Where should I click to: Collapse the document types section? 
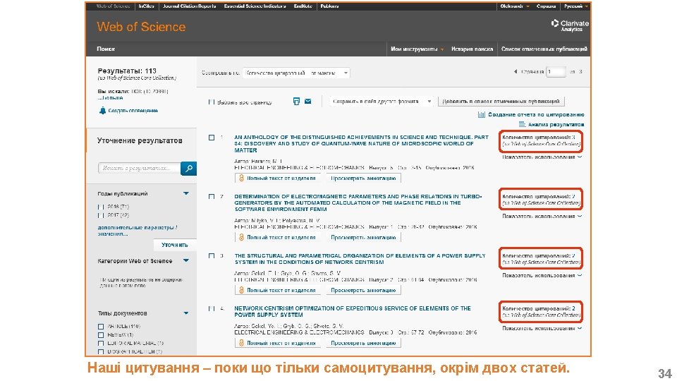coord(186,313)
